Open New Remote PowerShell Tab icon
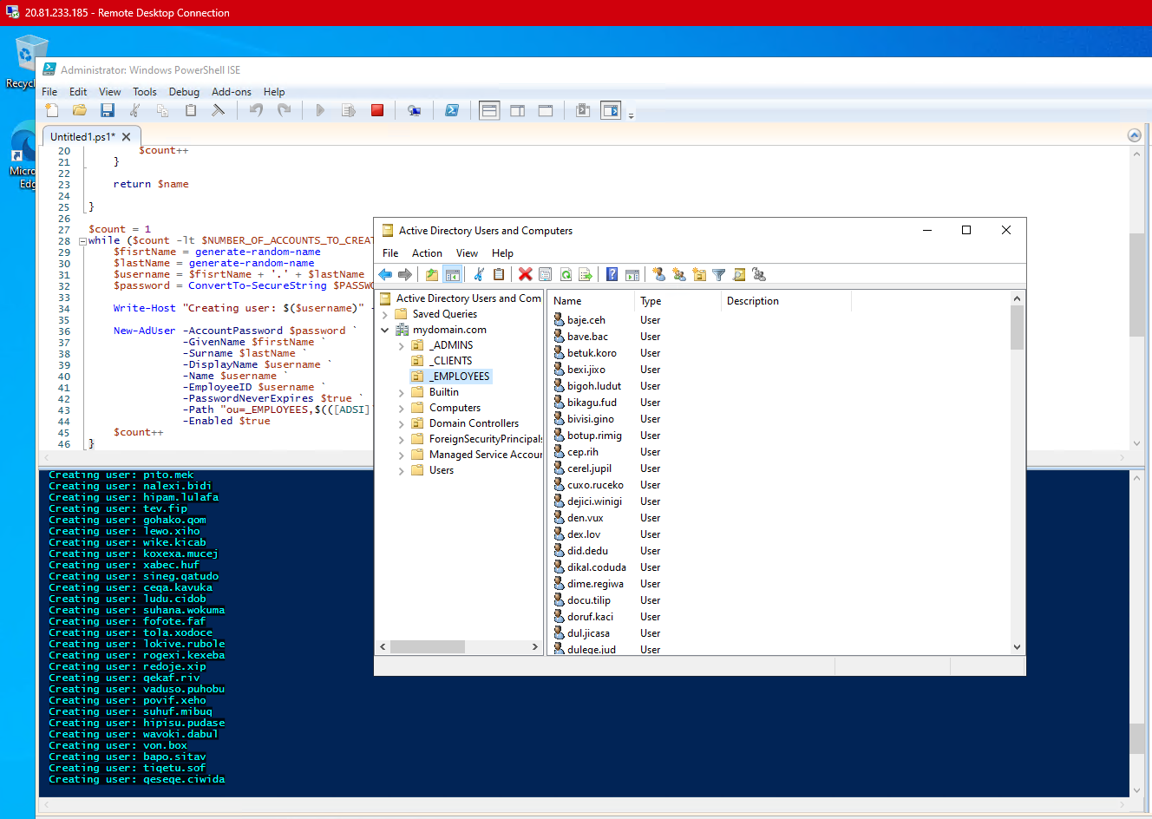The height and width of the screenshot is (819, 1152). pos(415,110)
